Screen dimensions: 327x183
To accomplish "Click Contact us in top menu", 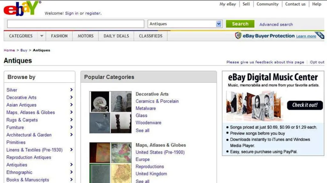I will [x=295, y=4].
